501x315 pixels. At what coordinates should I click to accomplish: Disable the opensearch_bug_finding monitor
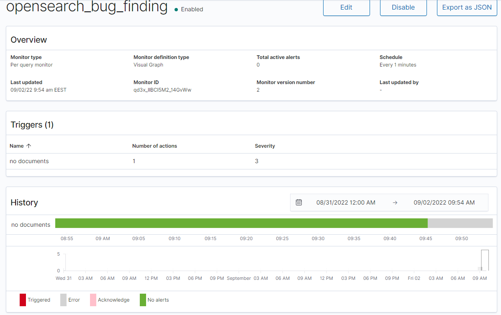(x=403, y=7)
